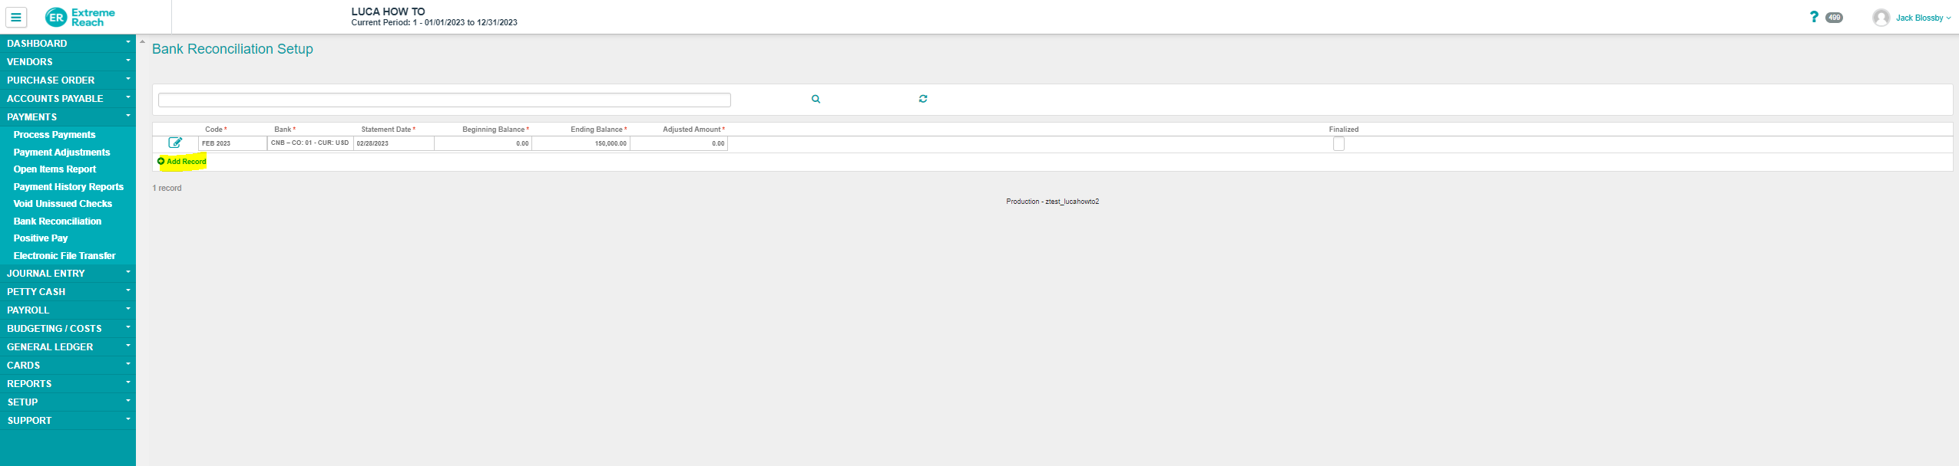Expand the General Ledger section
Viewport: 1959px width, 466px height.
(x=68, y=347)
